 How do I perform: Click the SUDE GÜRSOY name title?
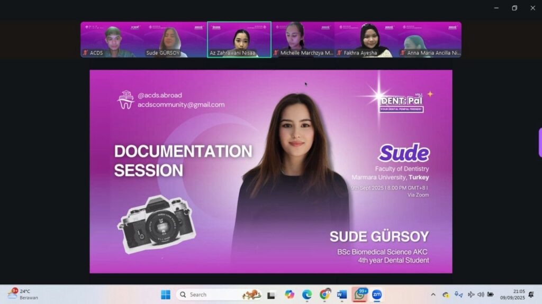click(x=379, y=237)
